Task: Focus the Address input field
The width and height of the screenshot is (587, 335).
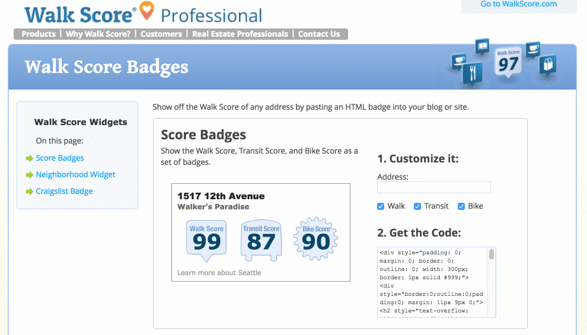Action: 434,187
